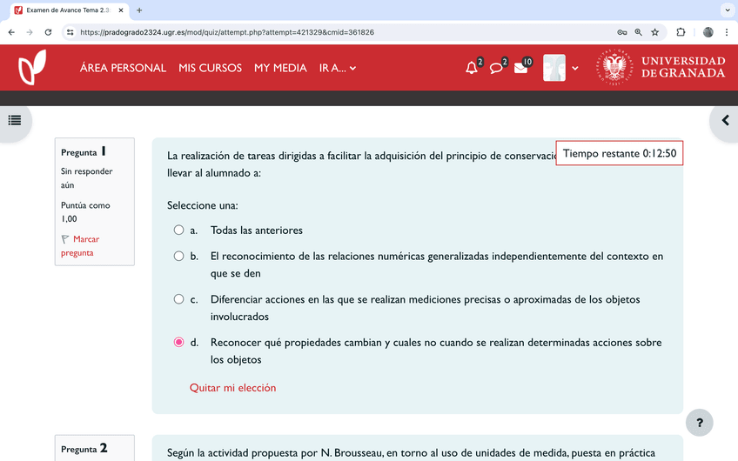Select option b about relaciones numéricas

click(179, 257)
